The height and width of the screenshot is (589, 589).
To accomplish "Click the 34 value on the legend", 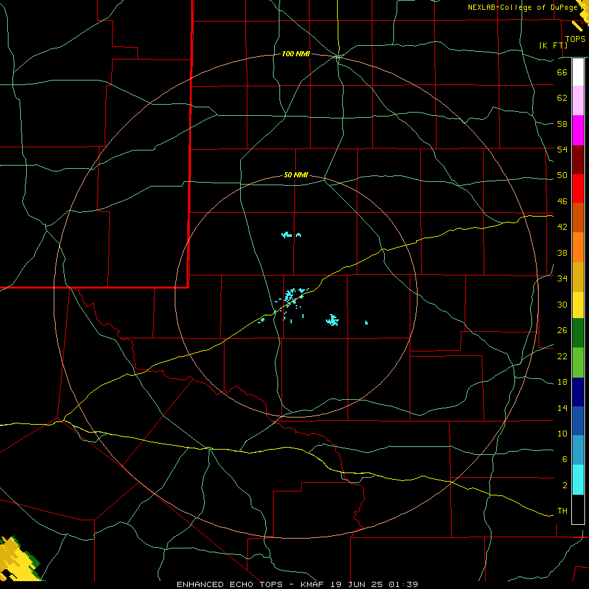I will pos(562,279).
